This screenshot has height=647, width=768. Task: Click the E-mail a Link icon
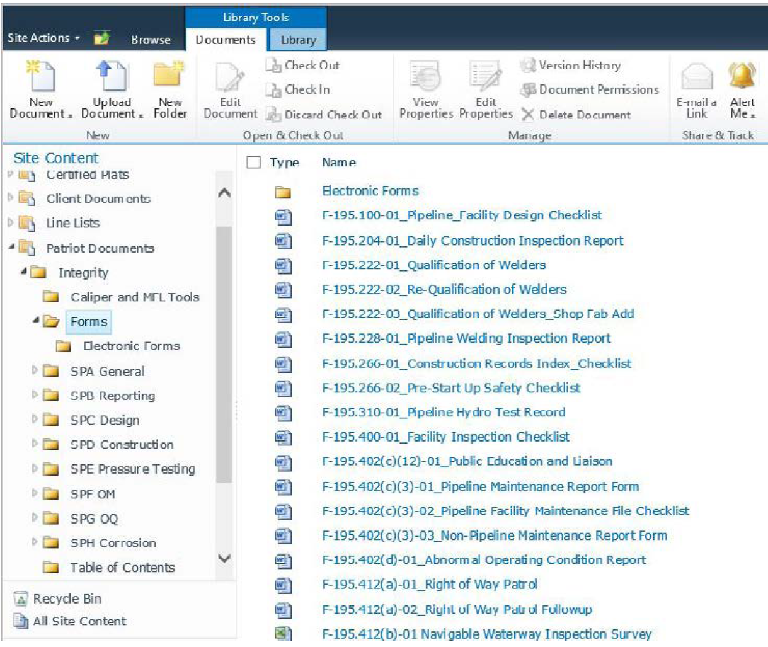[697, 77]
